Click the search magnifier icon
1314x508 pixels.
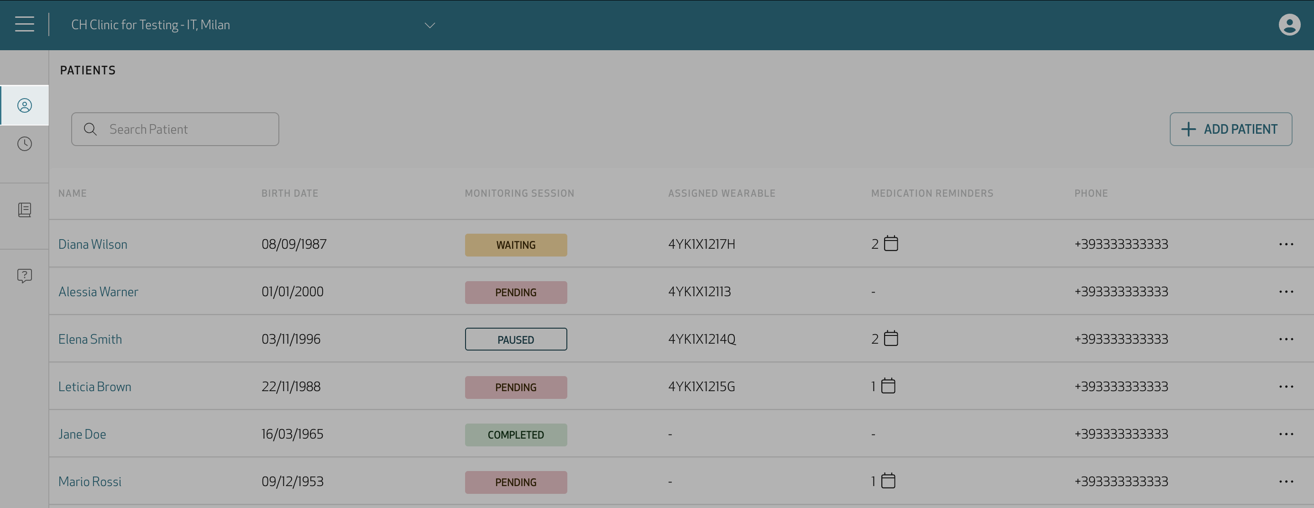(x=90, y=129)
